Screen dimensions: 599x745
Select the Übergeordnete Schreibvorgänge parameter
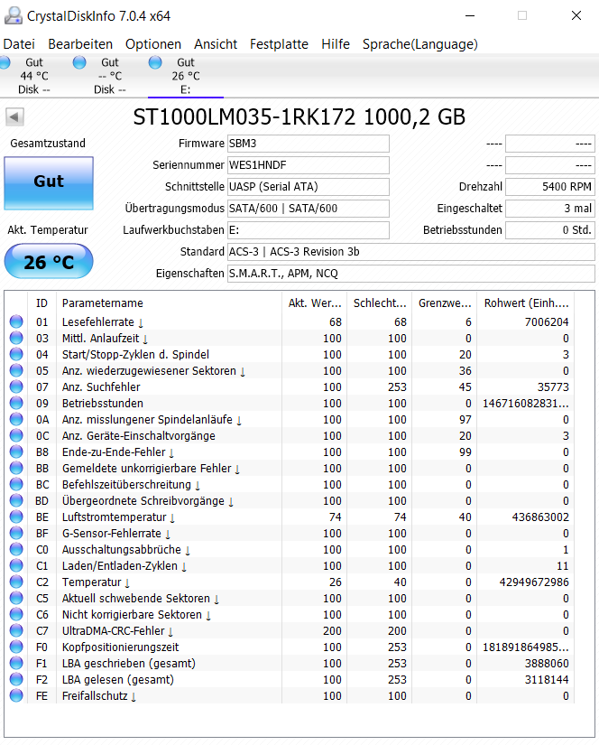148,501
